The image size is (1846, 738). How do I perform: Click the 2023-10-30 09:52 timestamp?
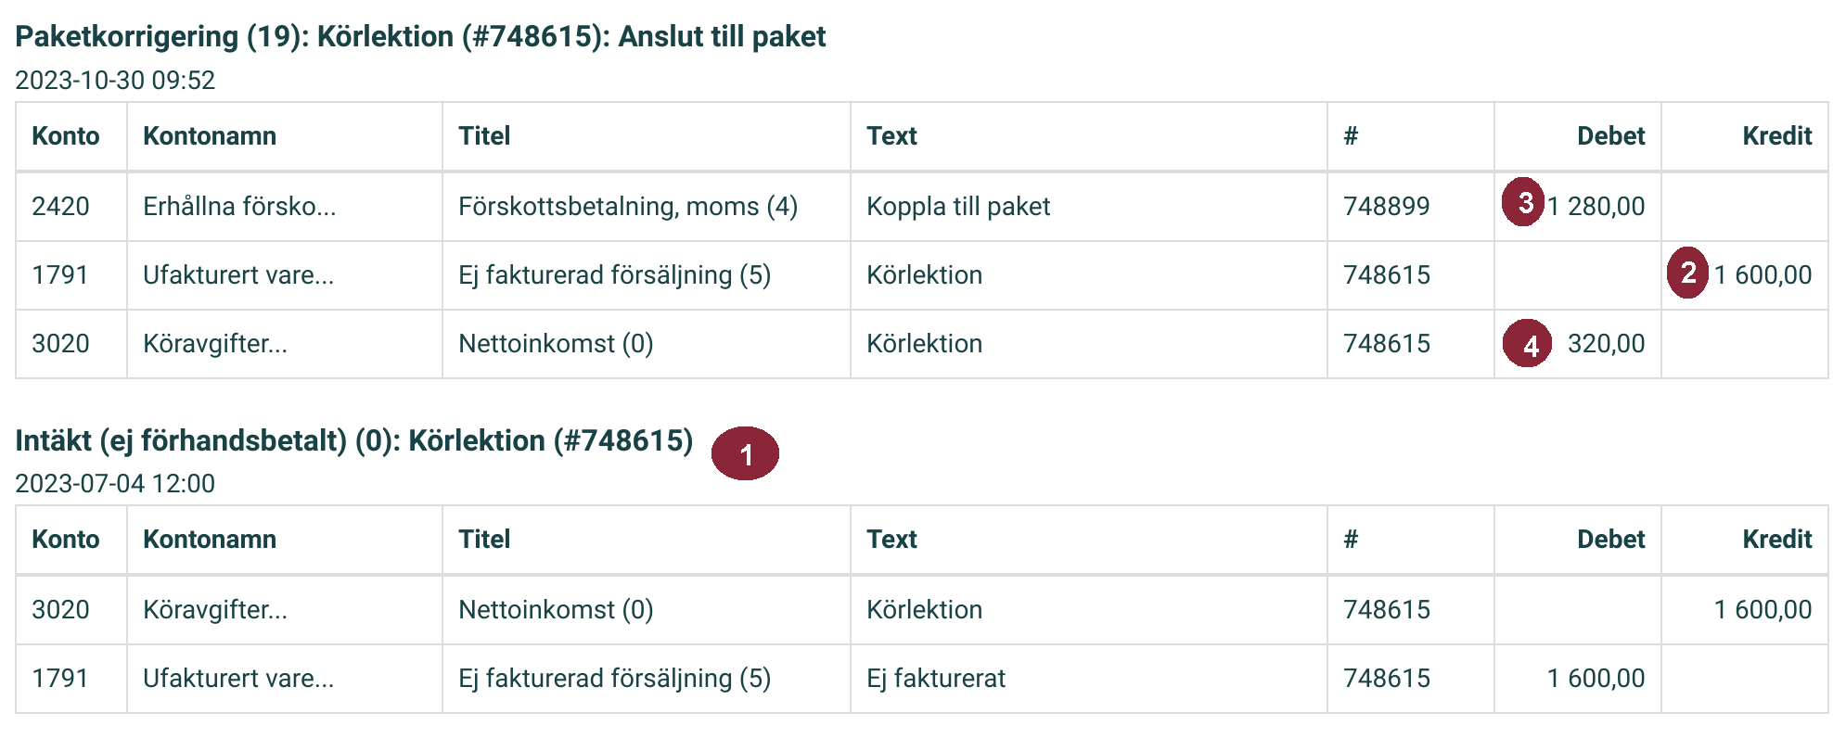(x=115, y=80)
